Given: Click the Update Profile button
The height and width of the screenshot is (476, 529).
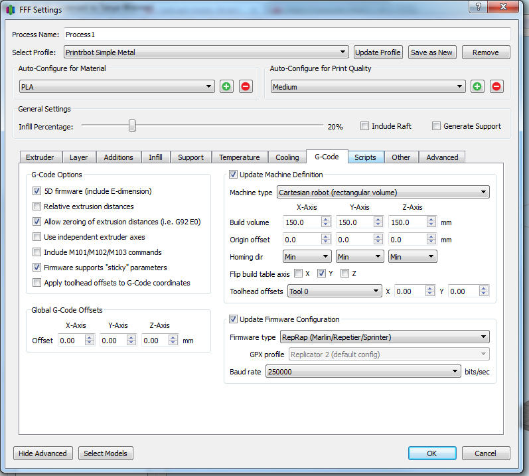Looking at the screenshot, I should 378,52.
